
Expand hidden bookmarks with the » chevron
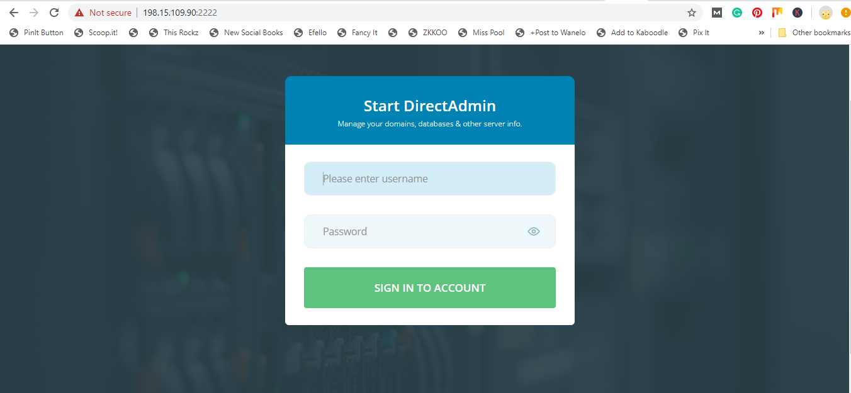[762, 33]
